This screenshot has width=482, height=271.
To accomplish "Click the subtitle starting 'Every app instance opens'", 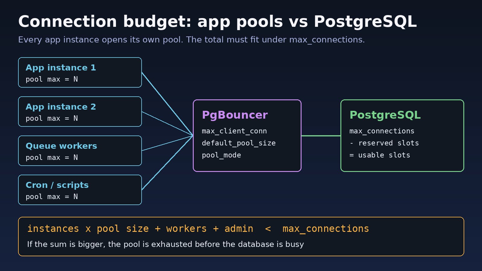I will click(x=191, y=40).
